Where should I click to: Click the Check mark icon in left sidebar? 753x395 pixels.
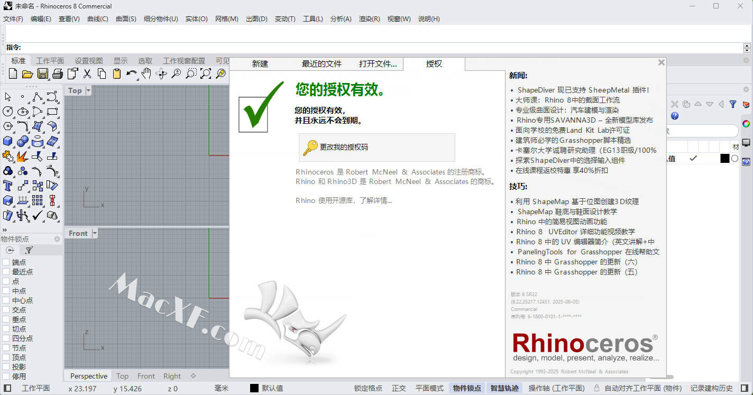click(x=38, y=215)
